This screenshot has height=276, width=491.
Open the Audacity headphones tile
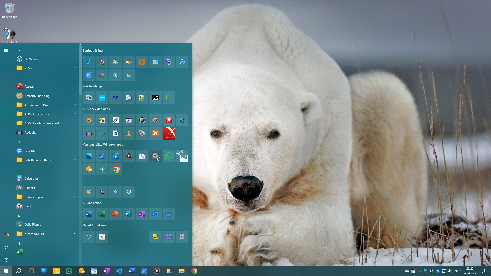click(x=89, y=133)
